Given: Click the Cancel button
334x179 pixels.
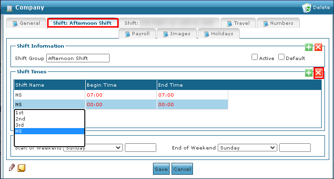Looking at the screenshot, I should (182, 169).
